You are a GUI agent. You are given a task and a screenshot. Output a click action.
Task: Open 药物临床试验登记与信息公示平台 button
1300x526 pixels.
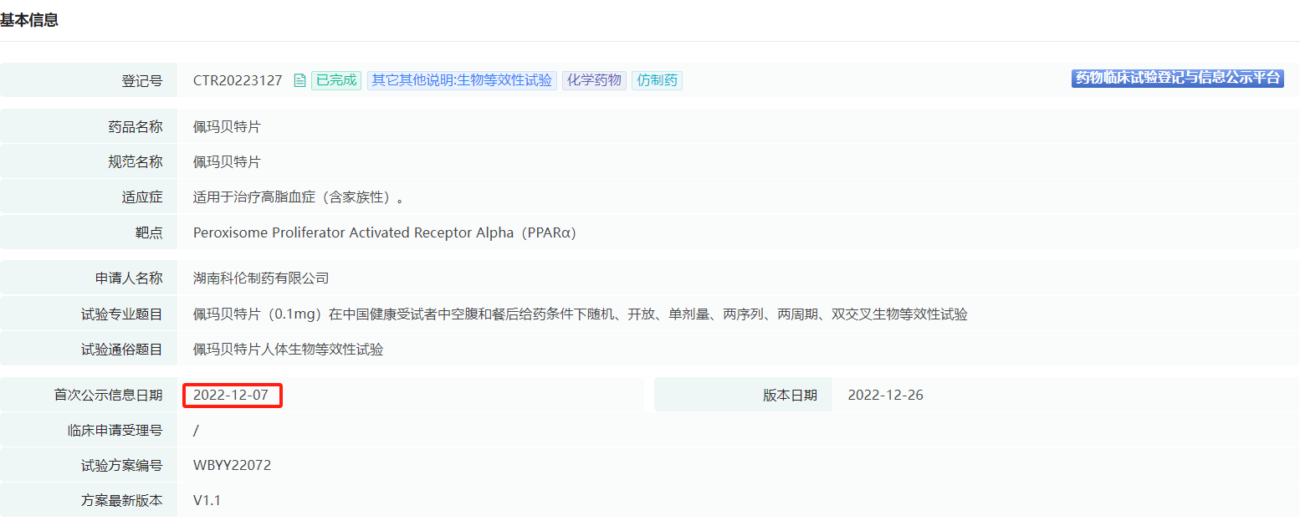[x=1177, y=79]
